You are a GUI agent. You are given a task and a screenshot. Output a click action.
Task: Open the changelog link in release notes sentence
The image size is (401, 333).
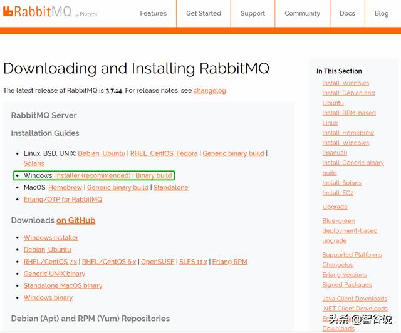click(209, 91)
